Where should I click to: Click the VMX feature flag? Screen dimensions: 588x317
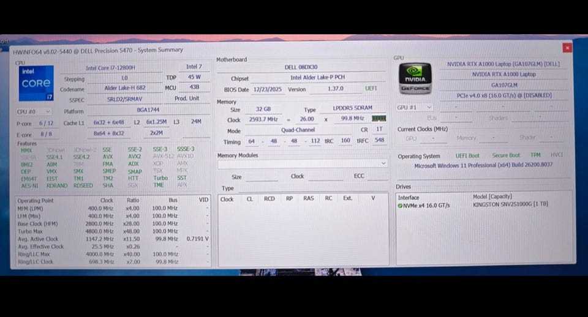click(51, 171)
